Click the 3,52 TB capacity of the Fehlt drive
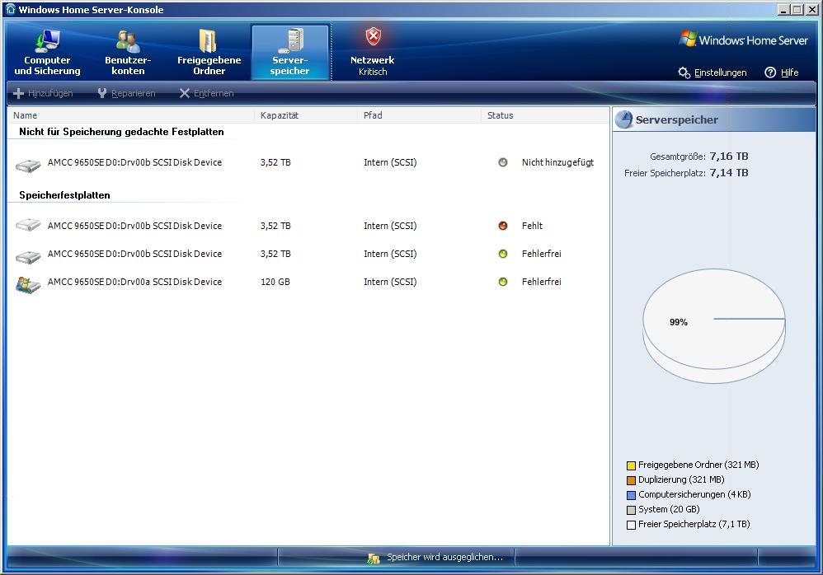This screenshot has width=823, height=575. coord(275,226)
